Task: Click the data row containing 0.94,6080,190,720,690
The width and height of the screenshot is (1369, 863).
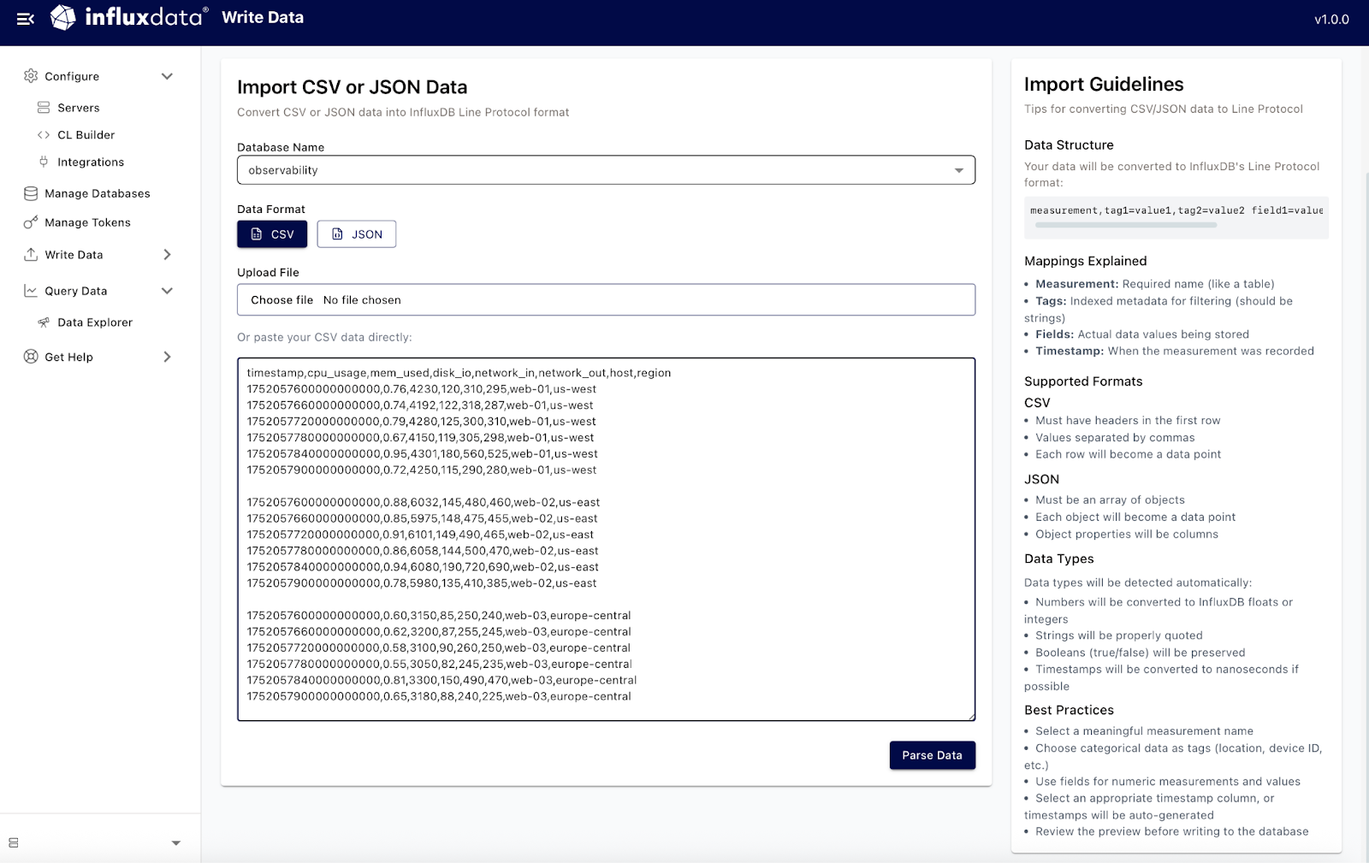Action: point(423,567)
